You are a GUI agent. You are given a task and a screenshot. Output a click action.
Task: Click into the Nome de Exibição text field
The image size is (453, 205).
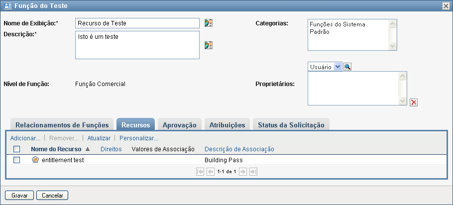click(137, 23)
